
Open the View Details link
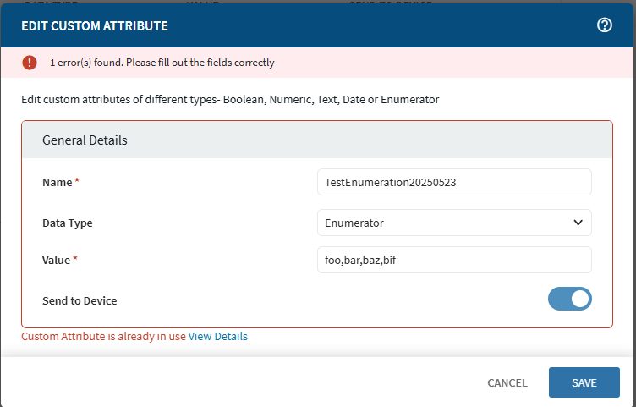218,336
